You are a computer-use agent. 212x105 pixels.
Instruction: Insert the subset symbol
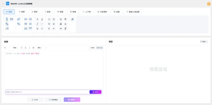[x=54, y=28]
